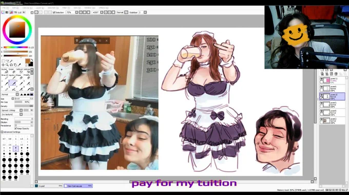Toggle Keep Opacity checkbox
The height and width of the screenshot is (195, 349).
click(15, 128)
